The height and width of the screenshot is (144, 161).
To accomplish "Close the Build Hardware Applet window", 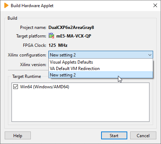I will 155,5.
